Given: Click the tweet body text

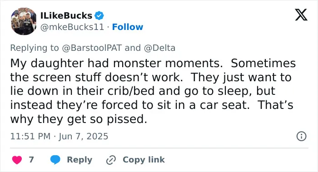Looking at the screenshot, I should click(153, 91).
